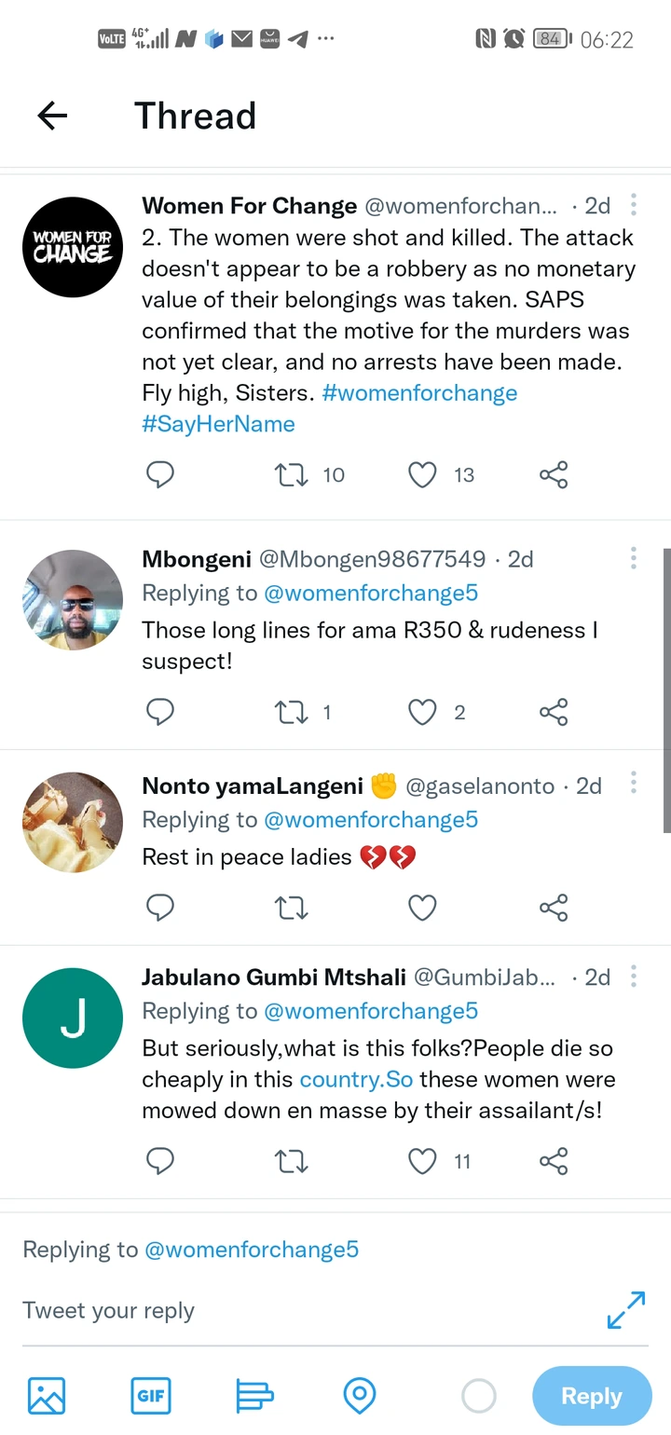Open Jabulano's green J avatar
The width and height of the screenshot is (671, 1435).
[x=73, y=1018]
